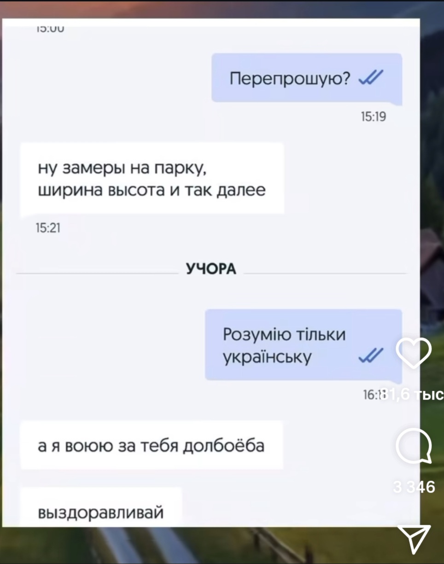Click the 3 346 comments count
The height and width of the screenshot is (564, 444).
(x=414, y=487)
